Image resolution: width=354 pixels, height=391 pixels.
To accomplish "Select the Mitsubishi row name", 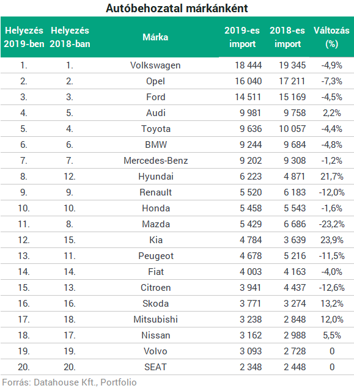I will tap(155, 320).
